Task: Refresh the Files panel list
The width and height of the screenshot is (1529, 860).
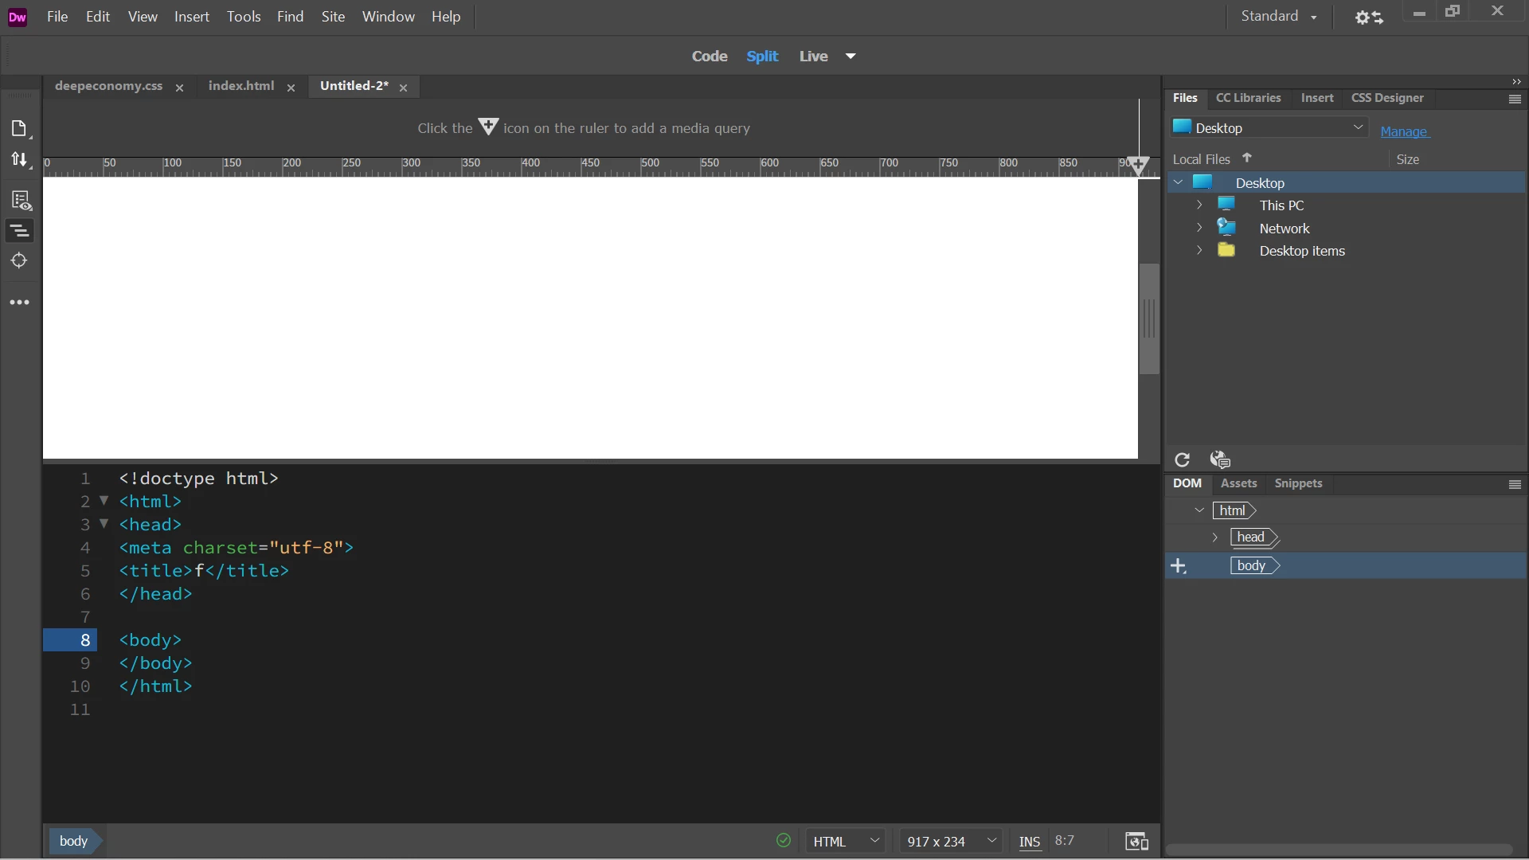Action: click(x=1182, y=459)
